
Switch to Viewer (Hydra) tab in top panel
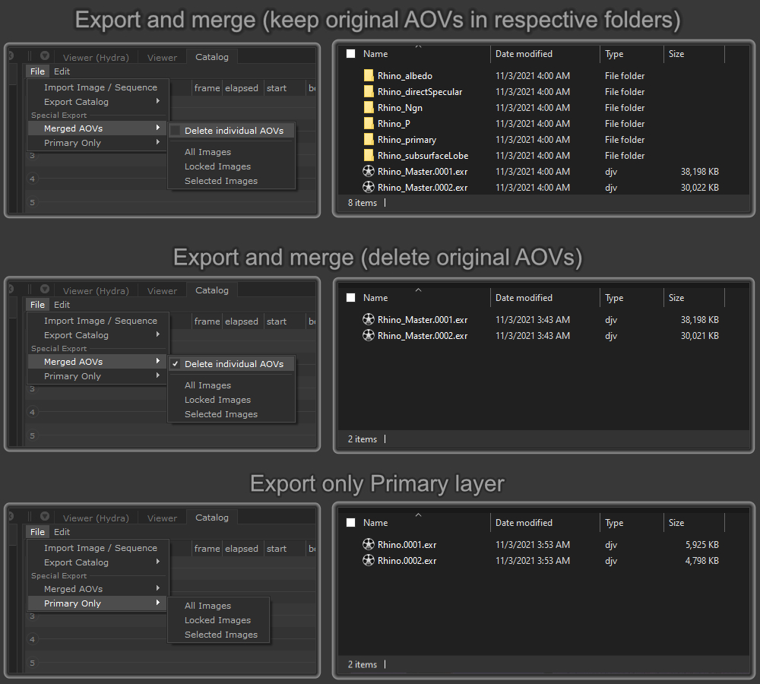96,57
